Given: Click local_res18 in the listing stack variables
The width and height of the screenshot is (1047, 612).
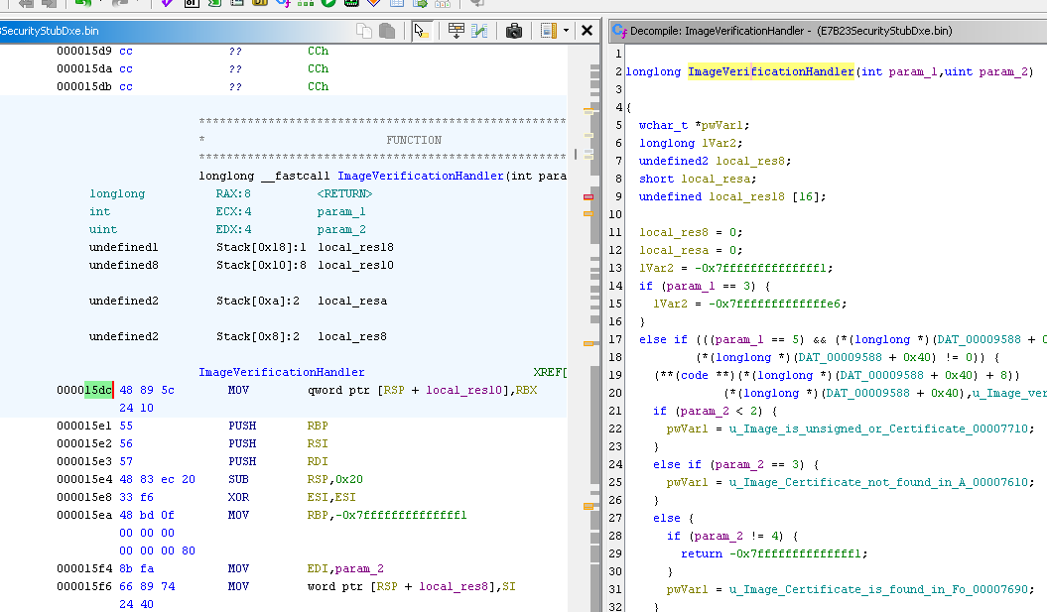Looking at the screenshot, I should point(356,247).
